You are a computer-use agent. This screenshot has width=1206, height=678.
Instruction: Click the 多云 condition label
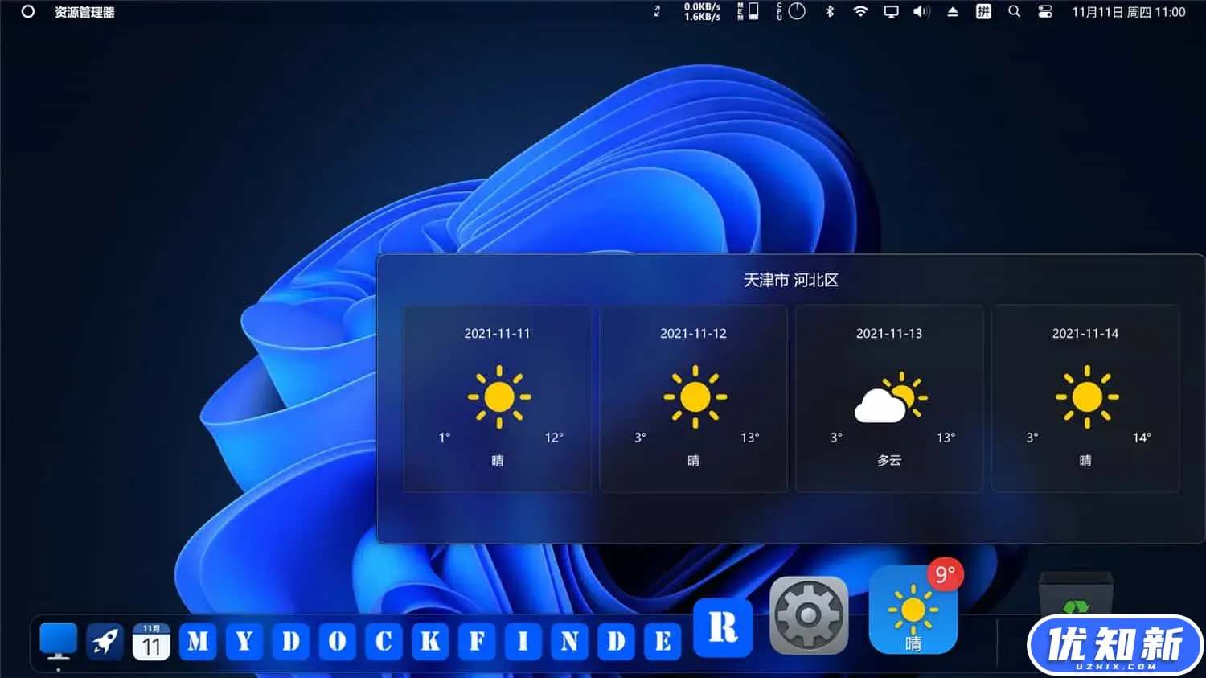[889, 460]
